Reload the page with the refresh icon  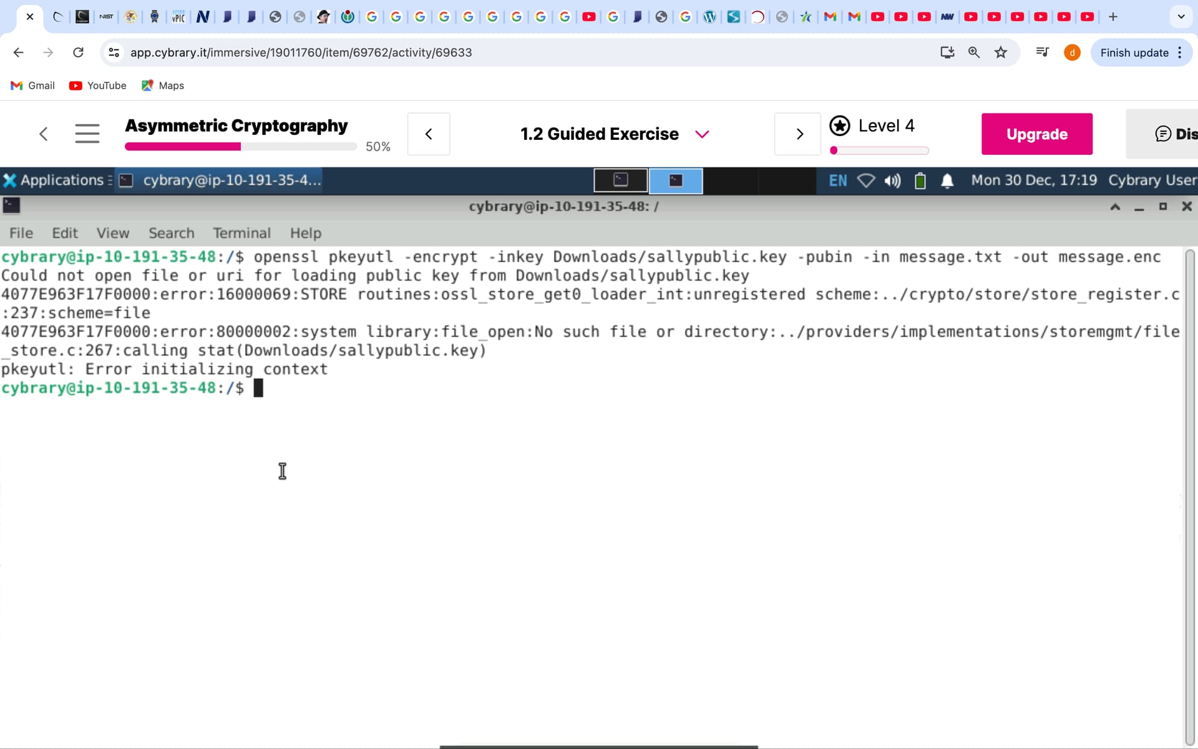(78, 52)
